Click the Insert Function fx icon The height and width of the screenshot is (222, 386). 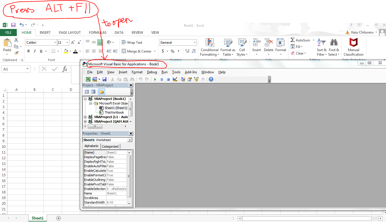pos(65,69)
